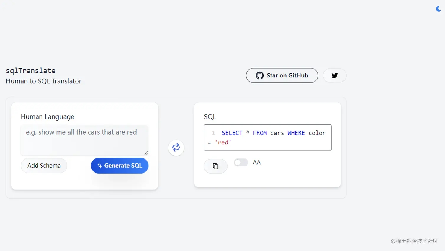The height and width of the screenshot is (251, 445).
Task: Focus the human language input field
Action: (84, 140)
